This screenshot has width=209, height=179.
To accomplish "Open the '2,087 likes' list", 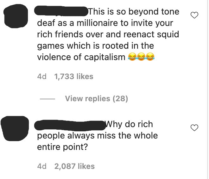I will tap(74, 166).
